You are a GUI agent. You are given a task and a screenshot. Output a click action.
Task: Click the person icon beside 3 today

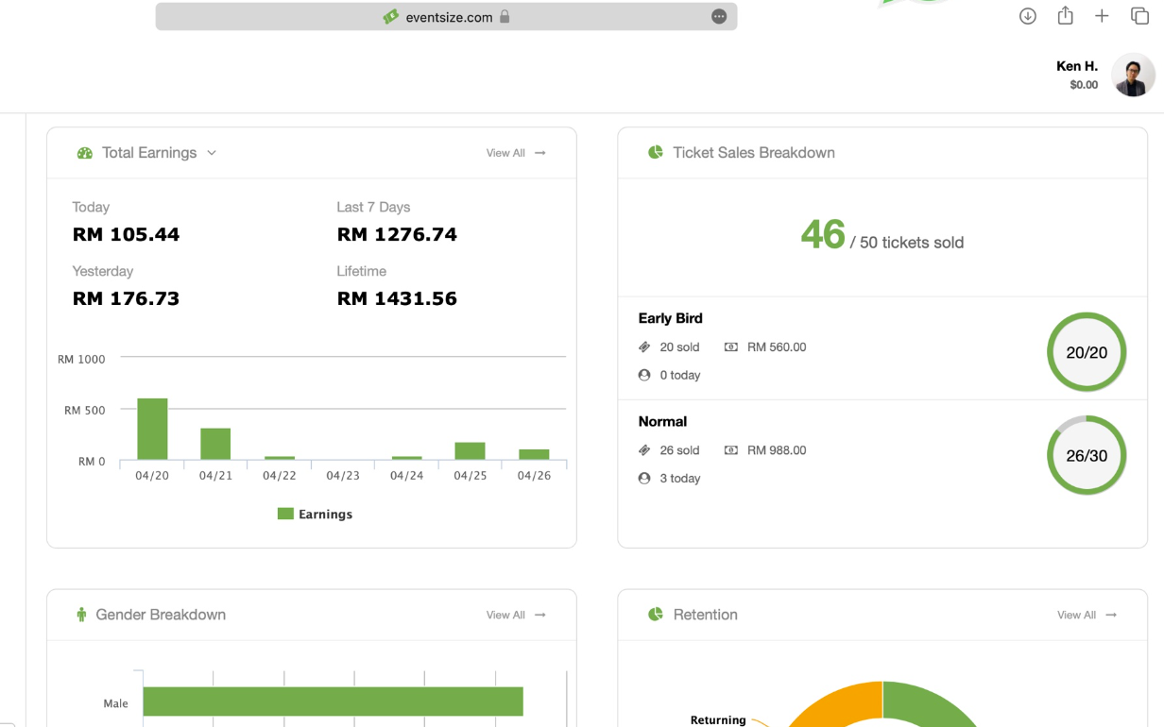pyautogui.click(x=644, y=479)
